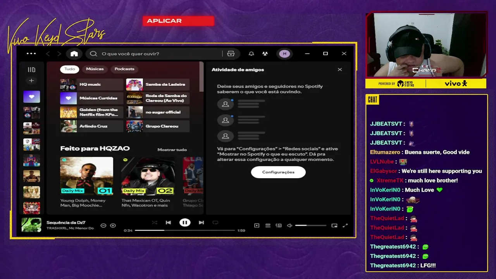This screenshot has width=496, height=279.
Task: Open Liked Songs heart in sidebar
Action: pyautogui.click(x=31, y=96)
